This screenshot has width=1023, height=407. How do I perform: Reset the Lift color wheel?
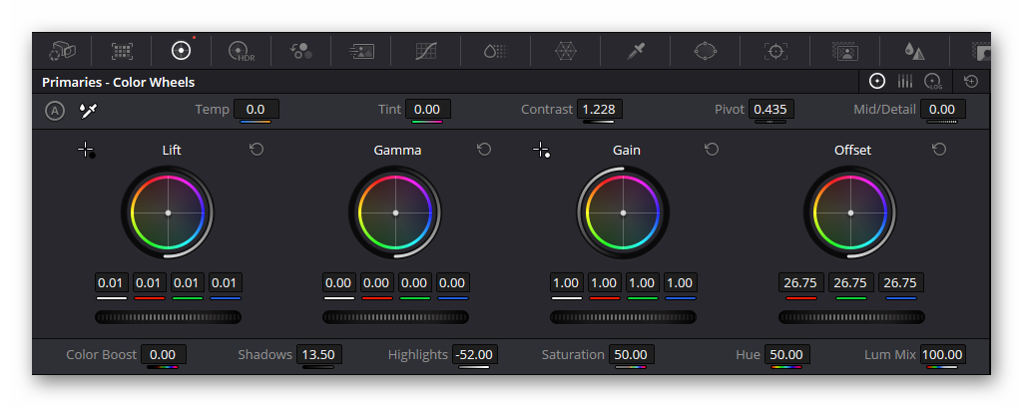pos(256,150)
